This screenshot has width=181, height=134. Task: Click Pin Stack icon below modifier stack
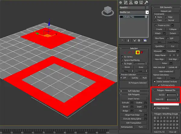point(122,40)
